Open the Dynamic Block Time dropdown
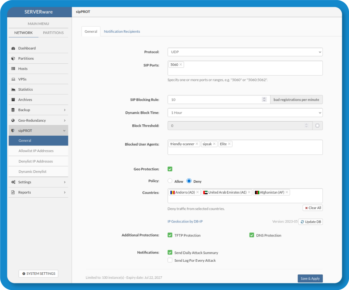Viewport: 349px width, 290px height. (245, 113)
